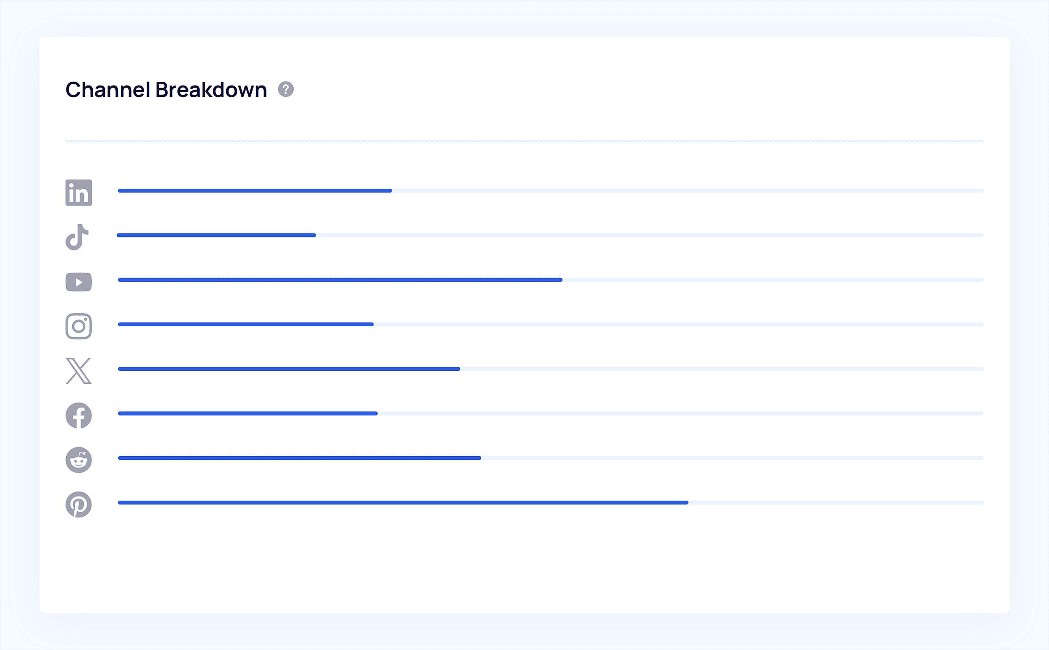Click the X channel progress bar
Viewport: 1049px width, 650px height.
coord(551,369)
